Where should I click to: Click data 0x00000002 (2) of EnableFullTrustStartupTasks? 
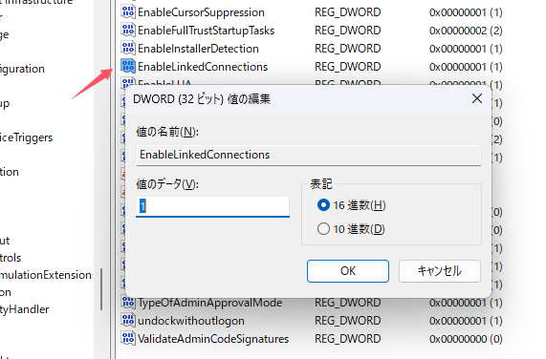click(x=466, y=31)
